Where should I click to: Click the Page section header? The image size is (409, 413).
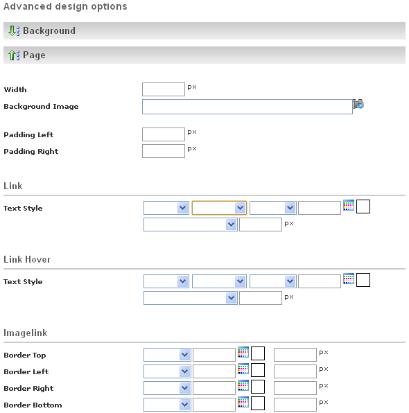pos(204,55)
